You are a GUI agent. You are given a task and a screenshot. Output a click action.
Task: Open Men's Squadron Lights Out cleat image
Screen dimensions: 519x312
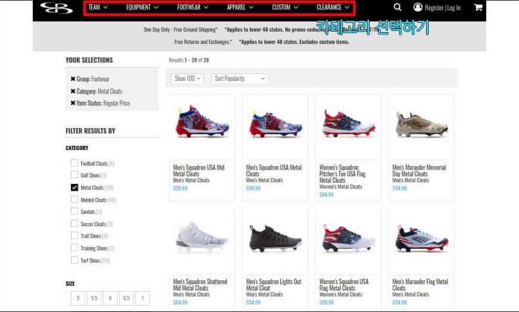(x=275, y=238)
